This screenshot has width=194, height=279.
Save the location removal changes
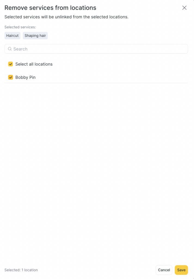pyautogui.click(x=181, y=270)
